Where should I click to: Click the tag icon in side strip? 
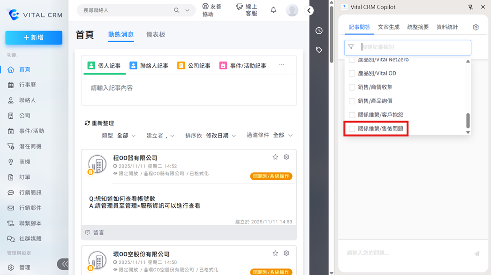click(x=319, y=50)
